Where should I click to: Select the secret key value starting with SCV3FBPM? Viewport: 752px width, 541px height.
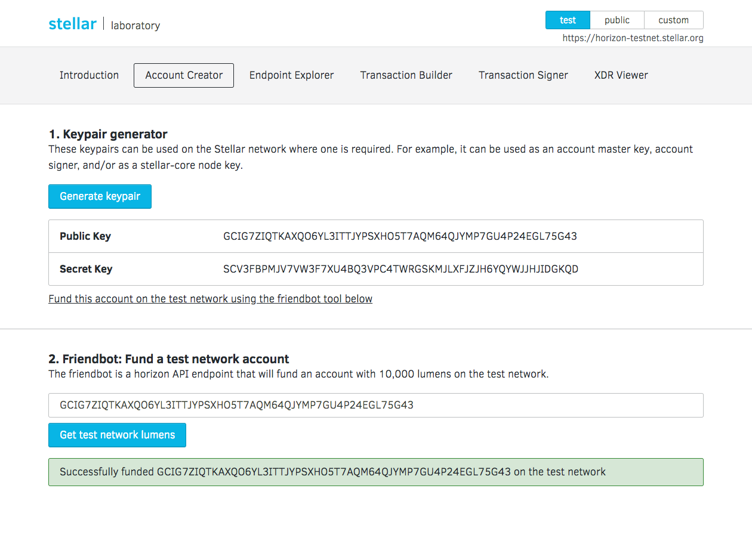pyautogui.click(x=400, y=269)
